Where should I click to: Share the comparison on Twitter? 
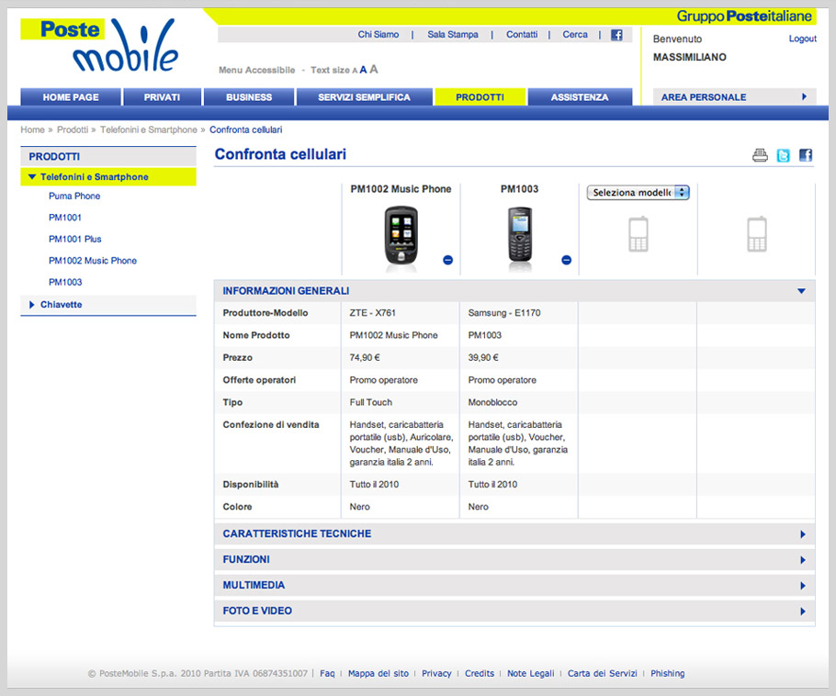(783, 155)
